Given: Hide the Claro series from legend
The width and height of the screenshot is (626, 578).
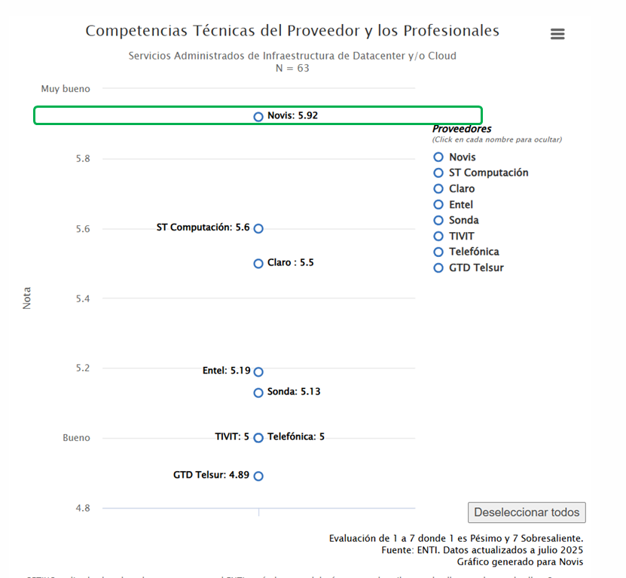Looking at the screenshot, I should [x=462, y=188].
